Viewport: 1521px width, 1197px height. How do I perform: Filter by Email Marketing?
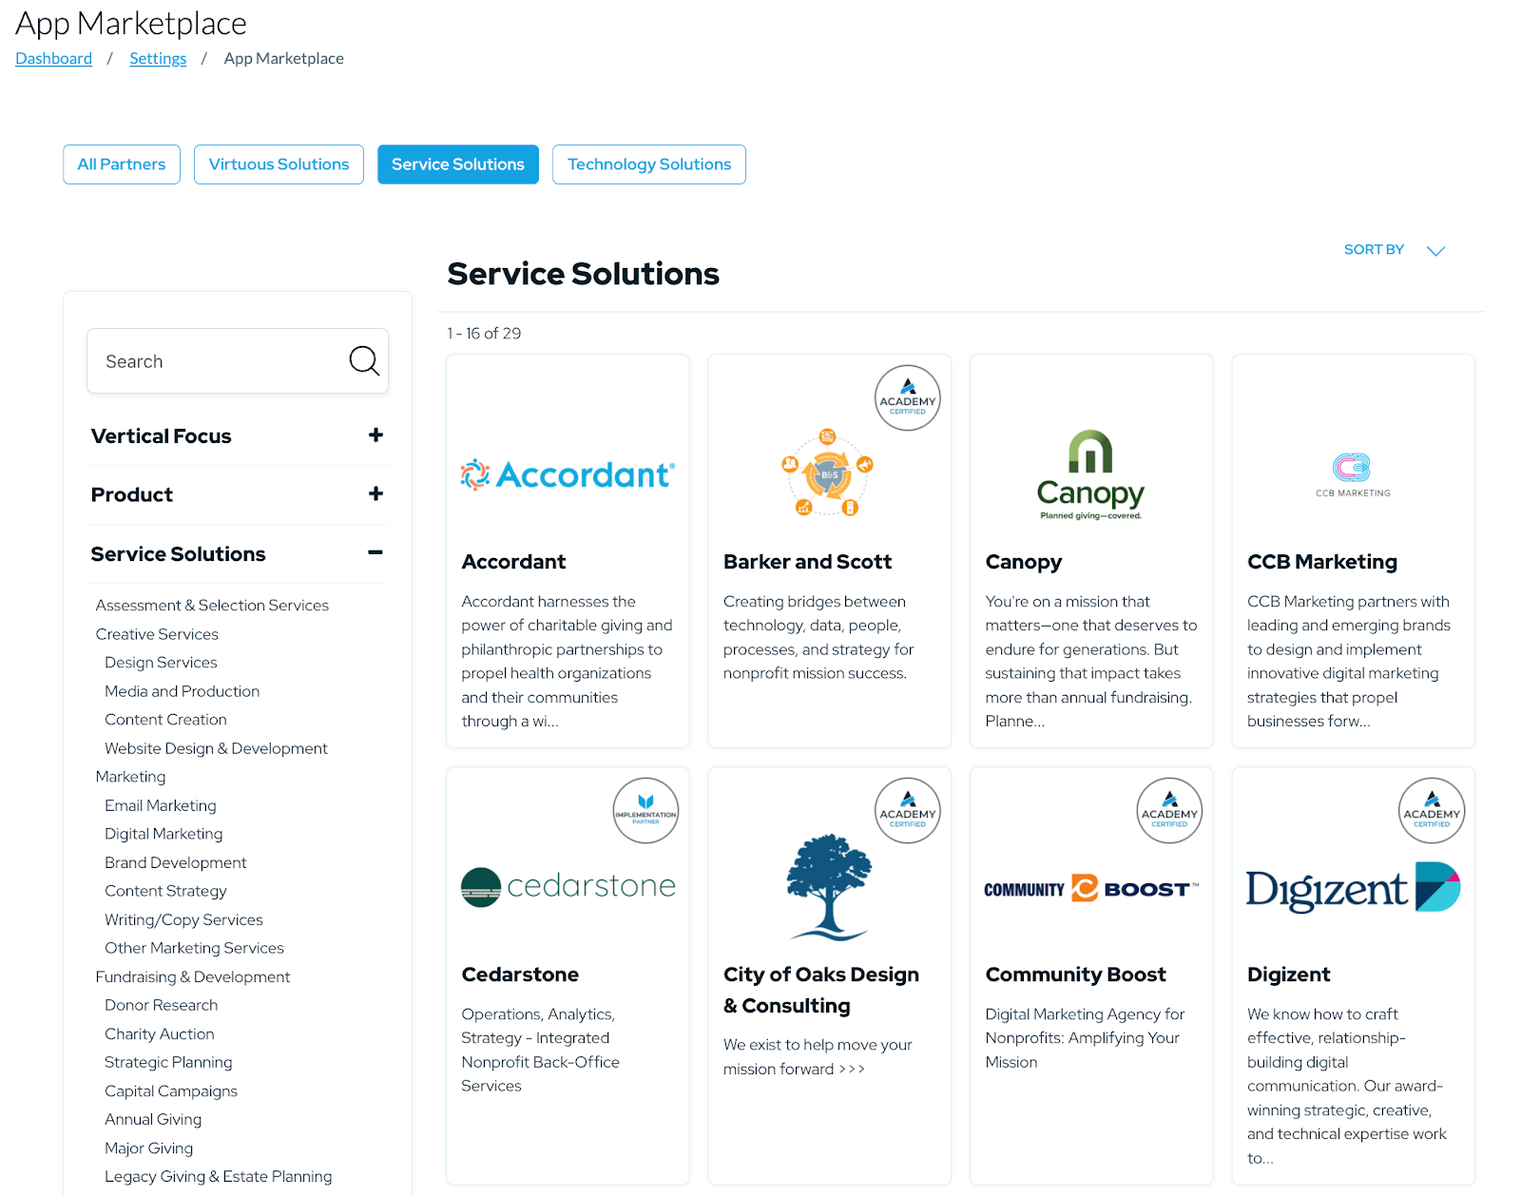161,805
